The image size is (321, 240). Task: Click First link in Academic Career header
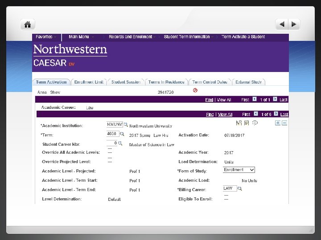(x=245, y=100)
